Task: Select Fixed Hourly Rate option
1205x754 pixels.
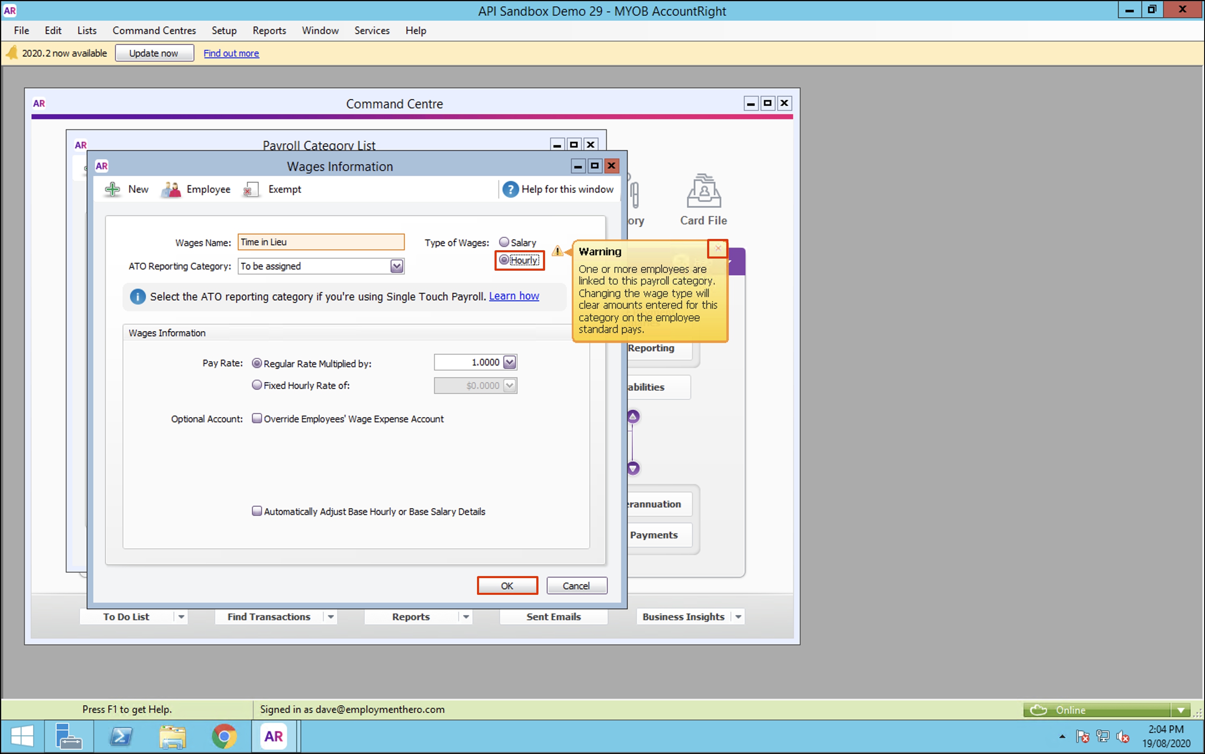Action: tap(257, 385)
